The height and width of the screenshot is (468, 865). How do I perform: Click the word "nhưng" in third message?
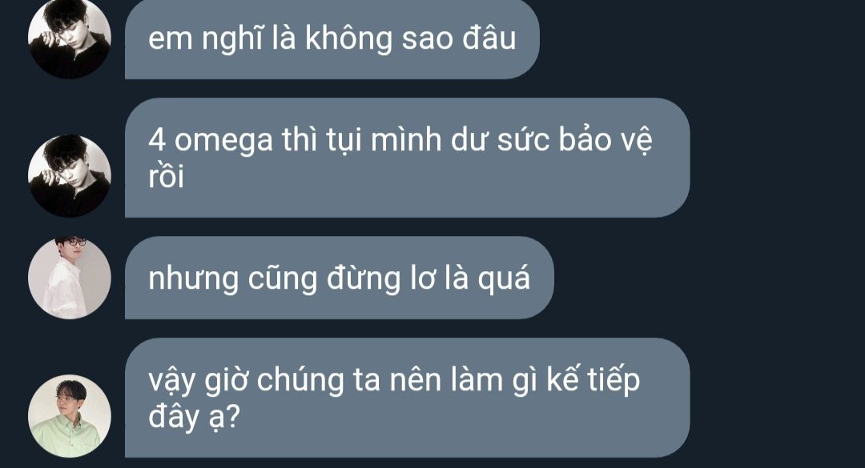click(x=193, y=279)
